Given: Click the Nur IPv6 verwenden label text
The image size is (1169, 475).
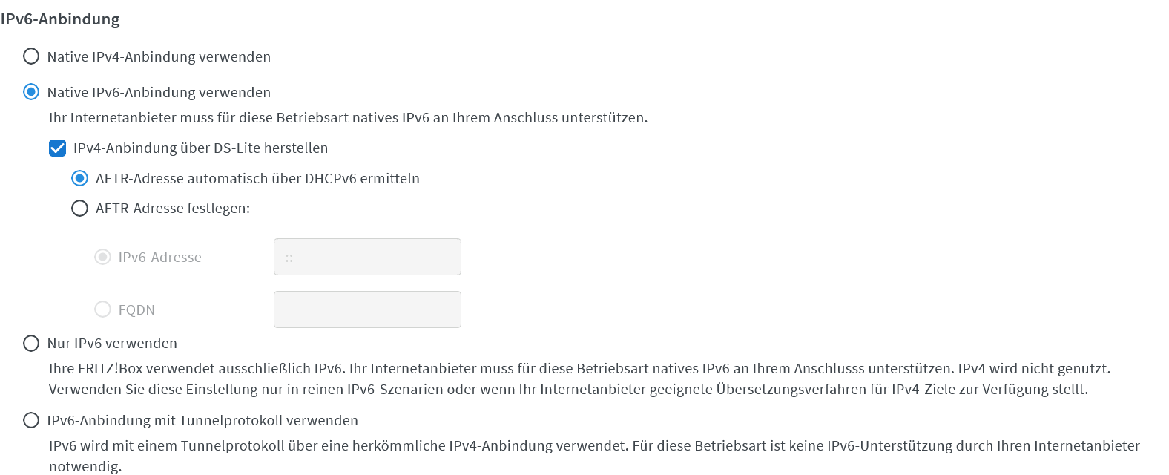Looking at the screenshot, I should pos(112,343).
